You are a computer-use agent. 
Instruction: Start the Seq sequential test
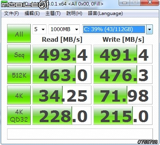[x=19, y=54]
